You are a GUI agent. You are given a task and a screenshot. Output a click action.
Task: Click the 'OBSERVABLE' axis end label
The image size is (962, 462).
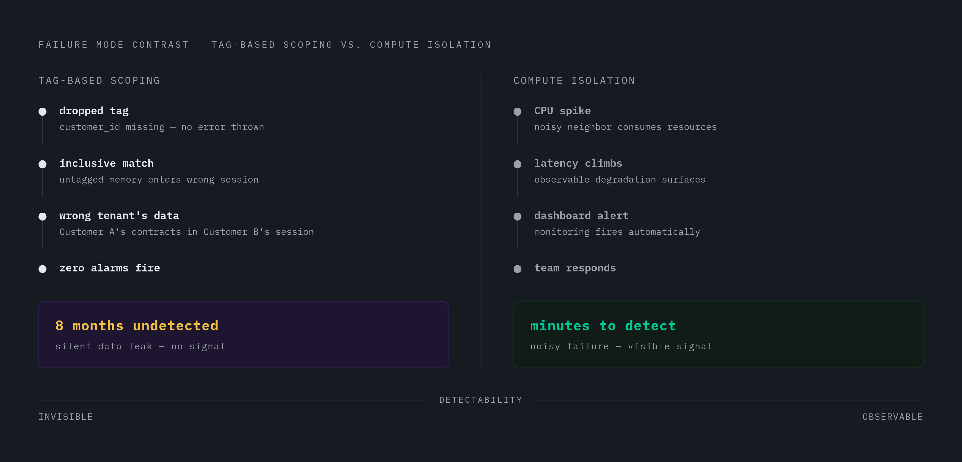[893, 417]
